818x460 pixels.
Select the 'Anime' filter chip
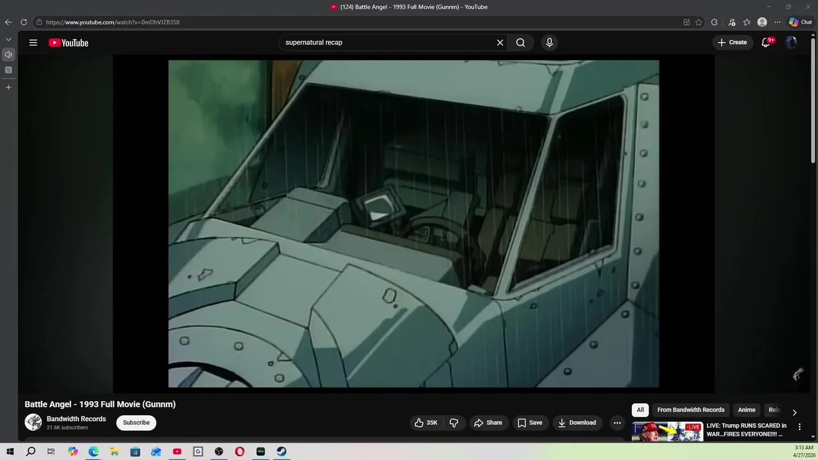[746, 410]
